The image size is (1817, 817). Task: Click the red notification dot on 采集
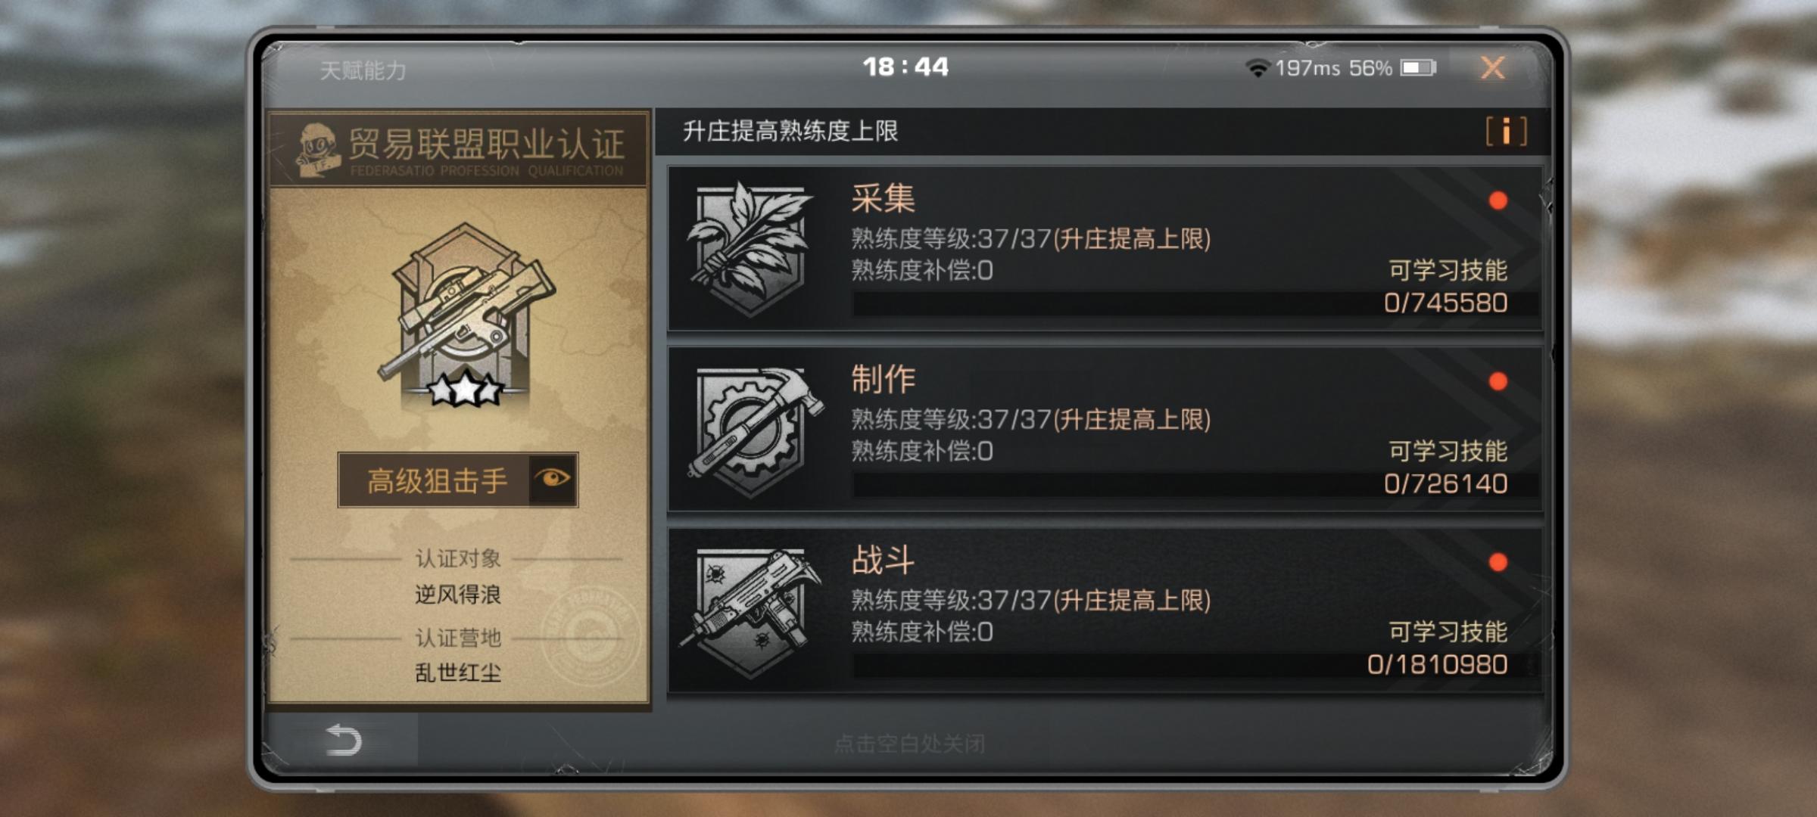pos(1498,200)
